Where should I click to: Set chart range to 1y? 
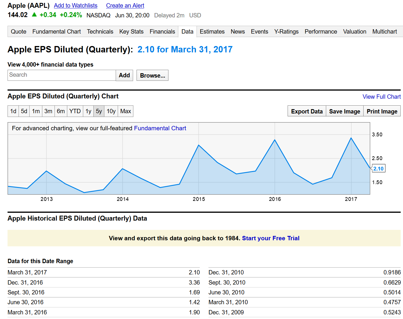(x=88, y=111)
